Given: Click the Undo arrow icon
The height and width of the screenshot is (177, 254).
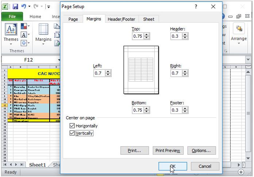Looking at the screenshot, I should 24,7.
